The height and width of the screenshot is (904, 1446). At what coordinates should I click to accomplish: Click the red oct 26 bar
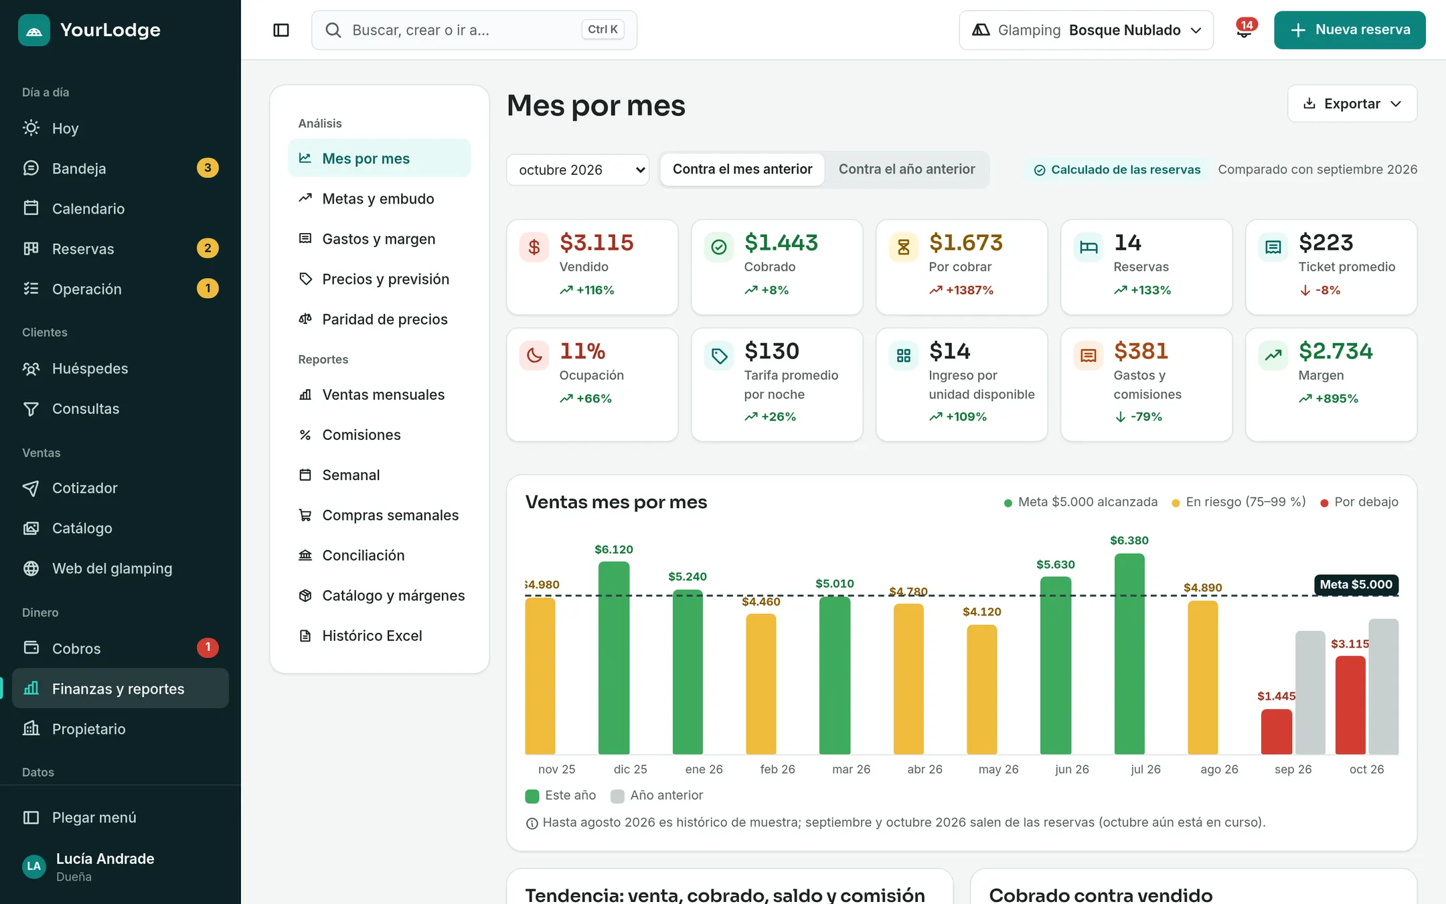pos(1350,705)
